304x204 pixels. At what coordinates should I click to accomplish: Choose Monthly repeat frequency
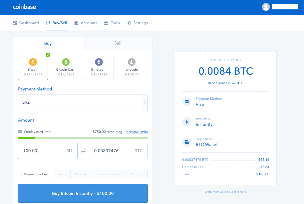[137, 174]
